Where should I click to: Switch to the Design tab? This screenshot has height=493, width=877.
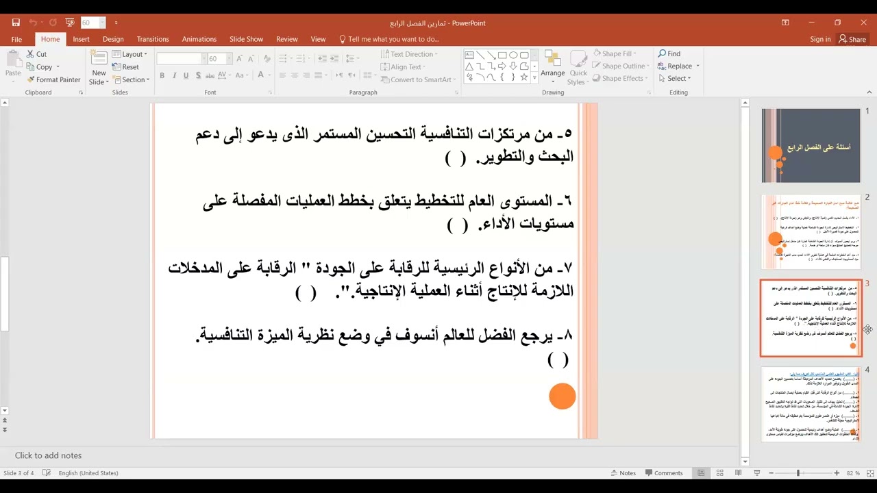(x=113, y=39)
